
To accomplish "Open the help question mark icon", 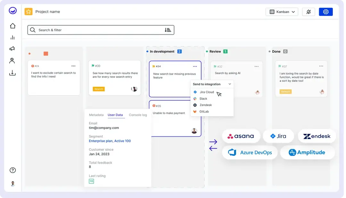I will 13,170.
